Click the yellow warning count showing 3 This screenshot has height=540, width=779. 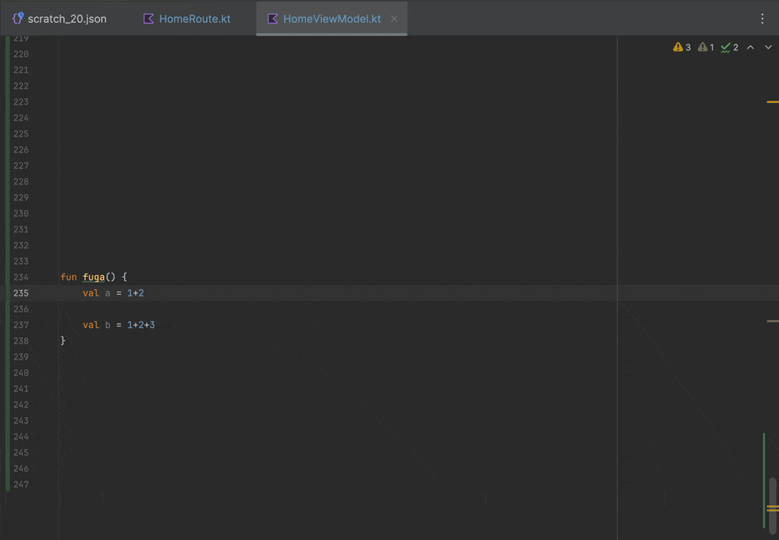pyautogui.click(x=682, y=47)
